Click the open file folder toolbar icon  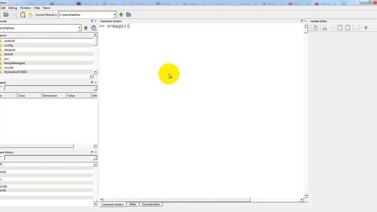[6, 15]
